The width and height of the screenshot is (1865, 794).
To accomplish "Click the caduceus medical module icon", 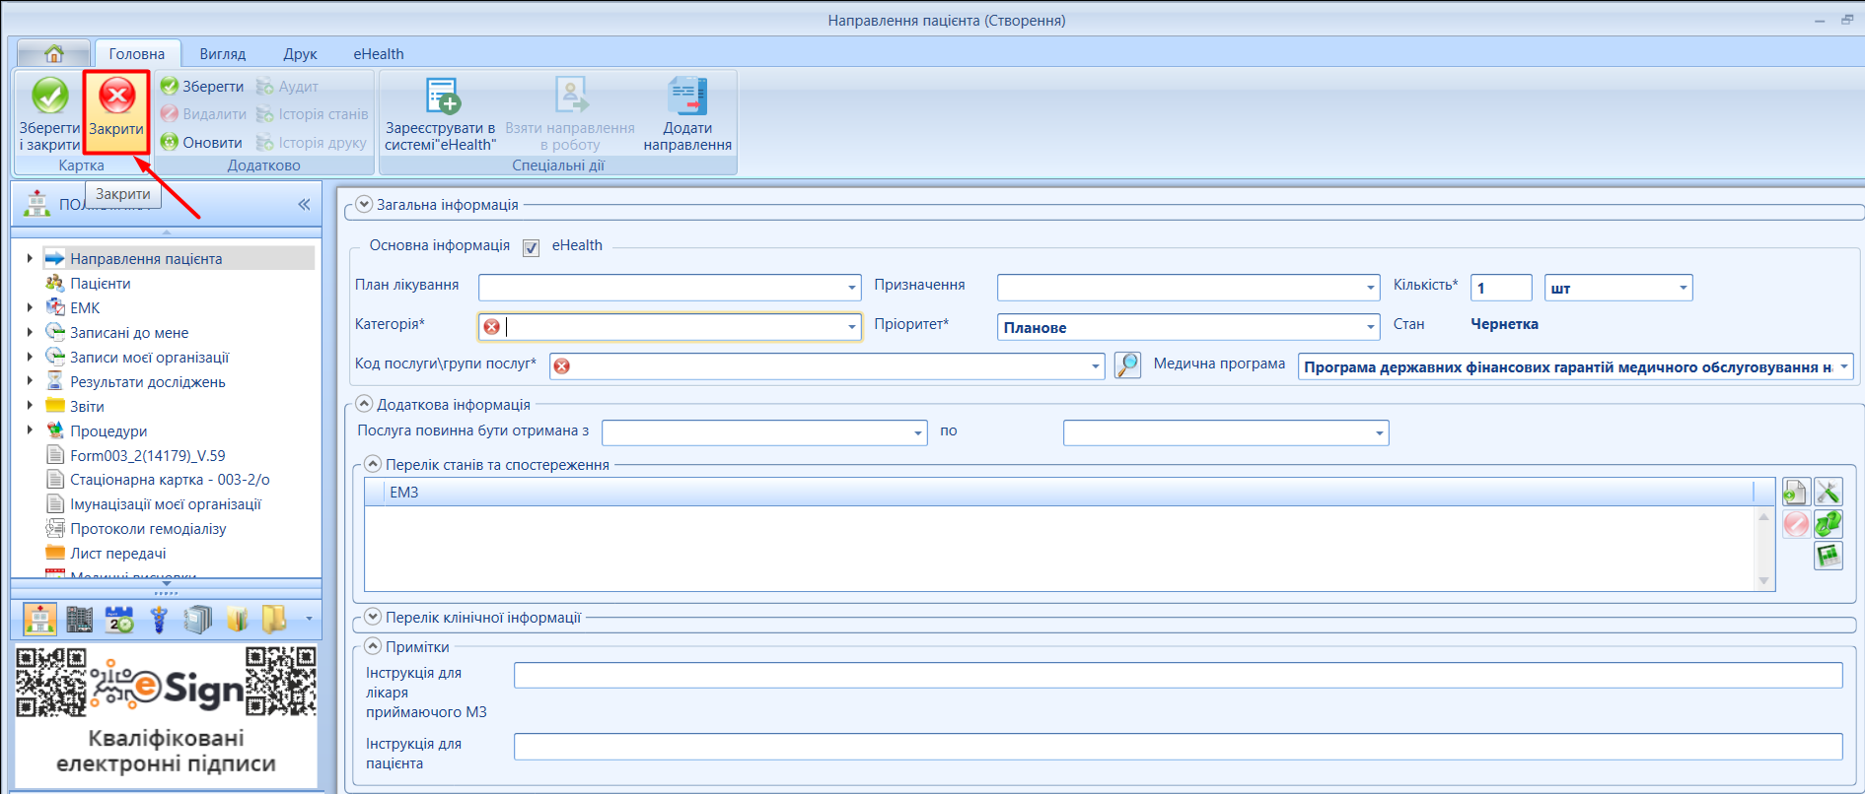I will tap(159, 619).
